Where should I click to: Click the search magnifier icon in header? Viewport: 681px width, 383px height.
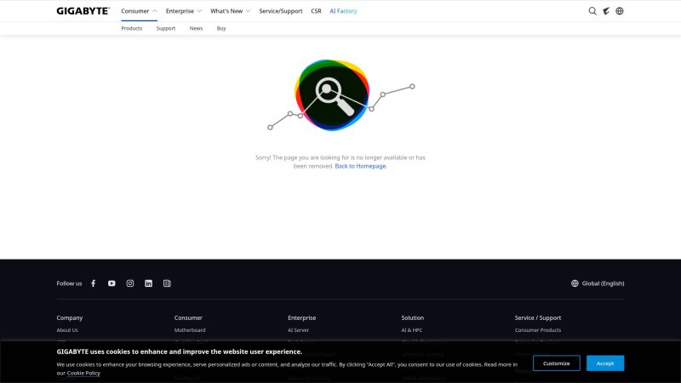pyautogui.click(x=592, y=11)
